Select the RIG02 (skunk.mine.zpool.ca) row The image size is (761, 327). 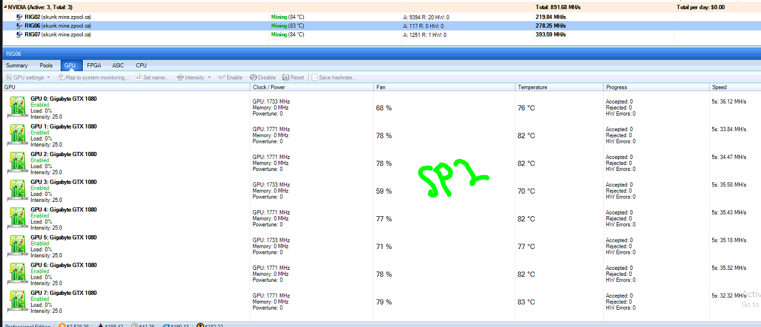tap(380, 17)
